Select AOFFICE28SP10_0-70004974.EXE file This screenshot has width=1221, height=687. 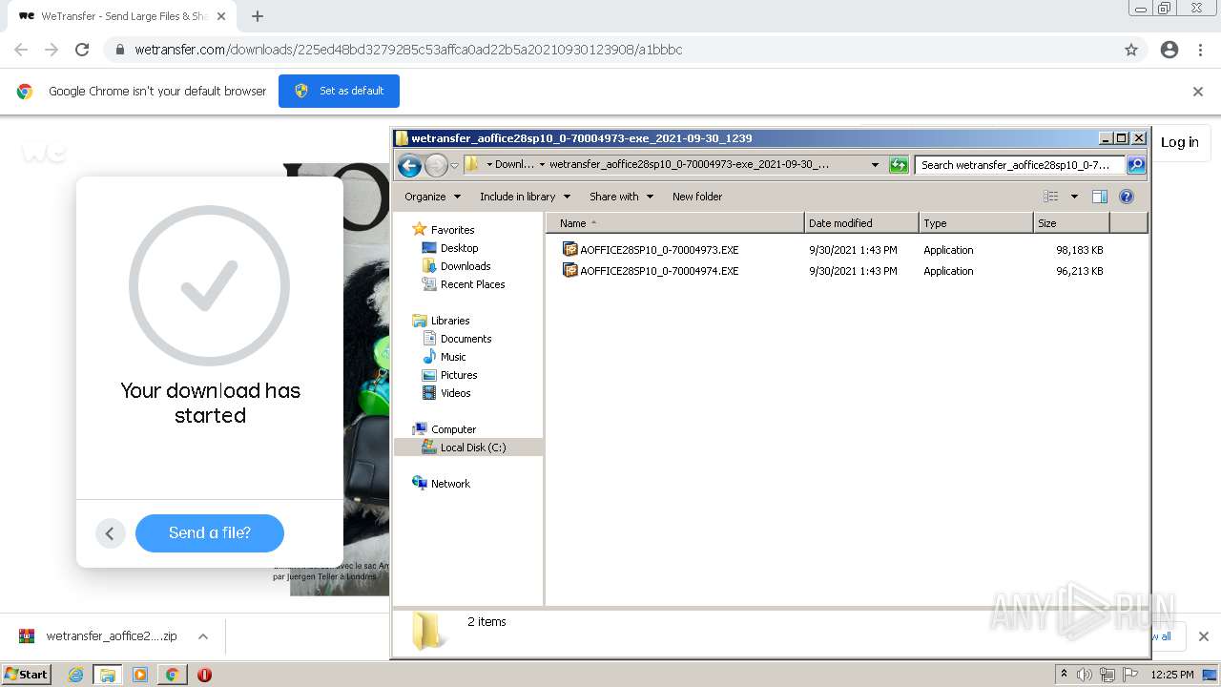[x=659, y=271]
